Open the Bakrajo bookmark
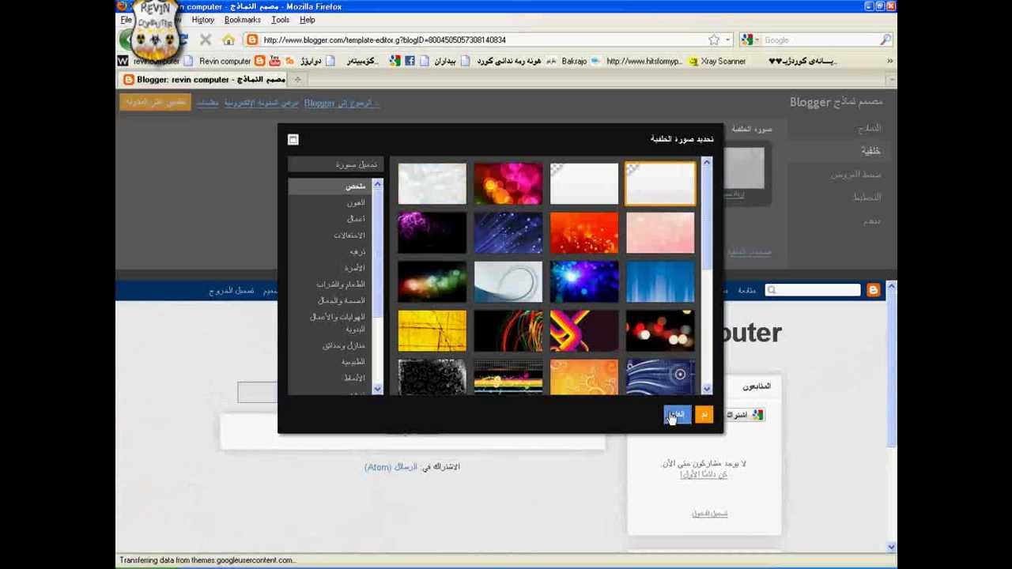 [567, 61]
